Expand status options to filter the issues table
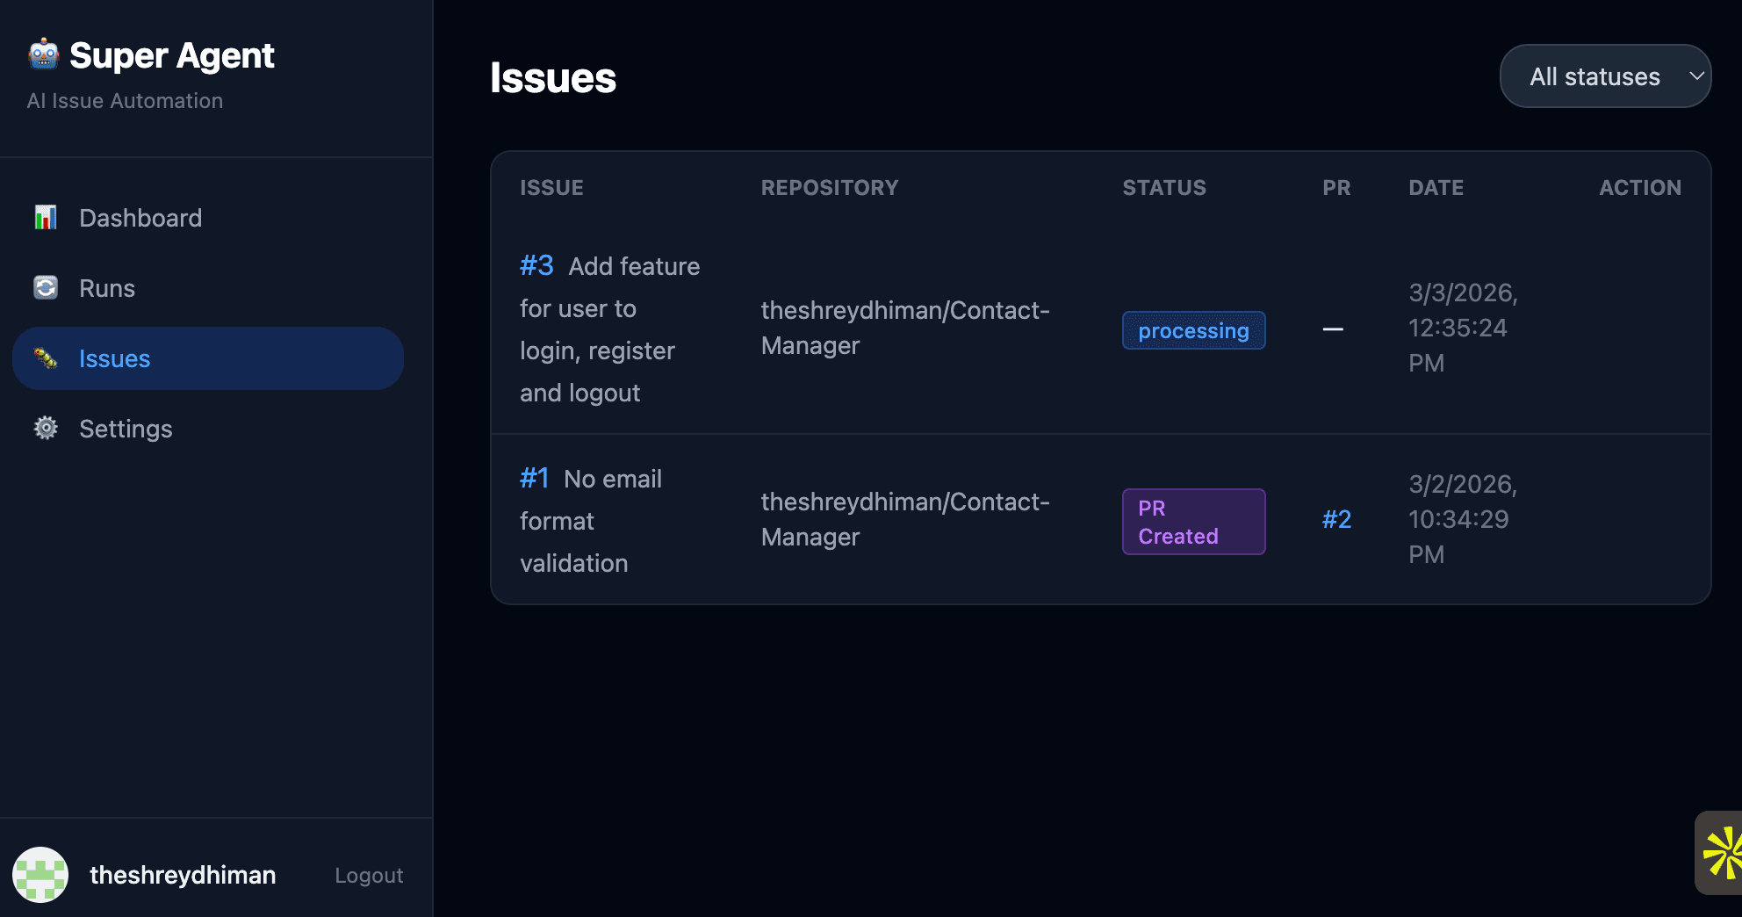This screenshot has height=917, width=1742. click(1604, 76)
